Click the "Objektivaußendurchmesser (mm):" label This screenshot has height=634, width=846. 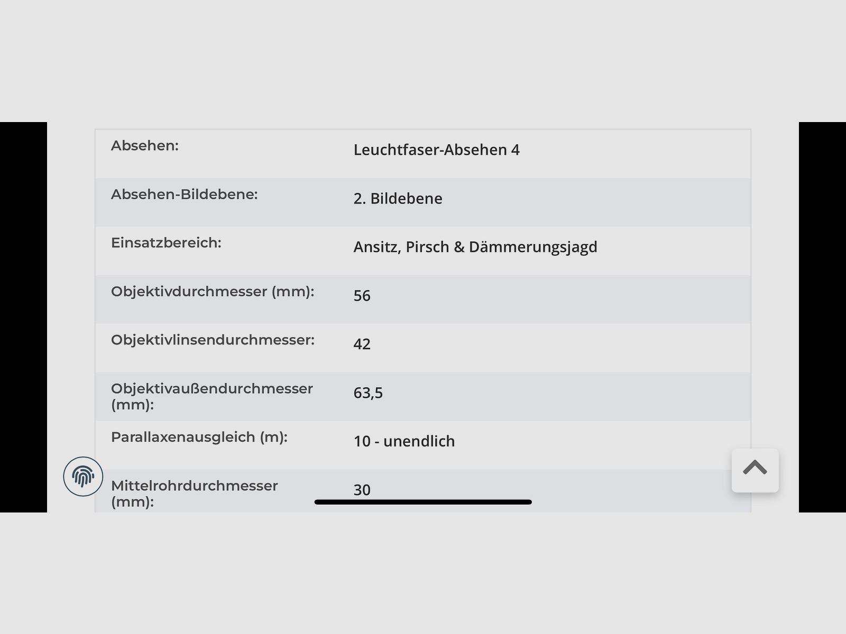click(x=212, y=396)
